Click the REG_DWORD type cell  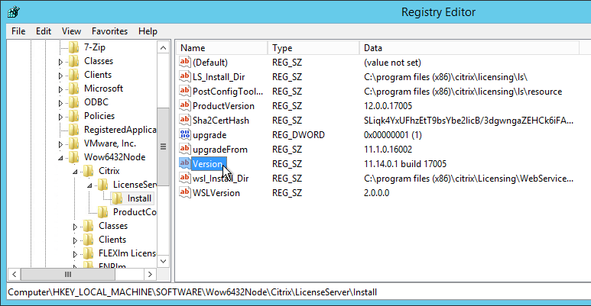pyautogui.click(x=298, y=135)
